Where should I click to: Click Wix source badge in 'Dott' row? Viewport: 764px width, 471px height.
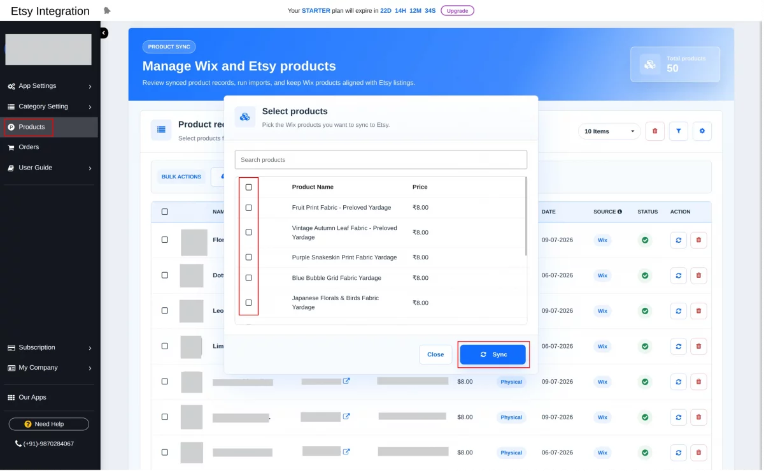602,275
